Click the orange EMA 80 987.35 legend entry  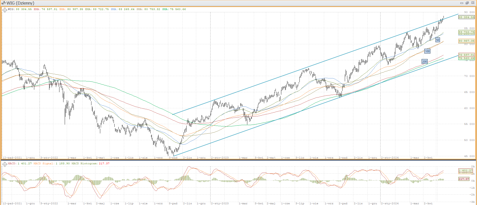tap(71, 9)
